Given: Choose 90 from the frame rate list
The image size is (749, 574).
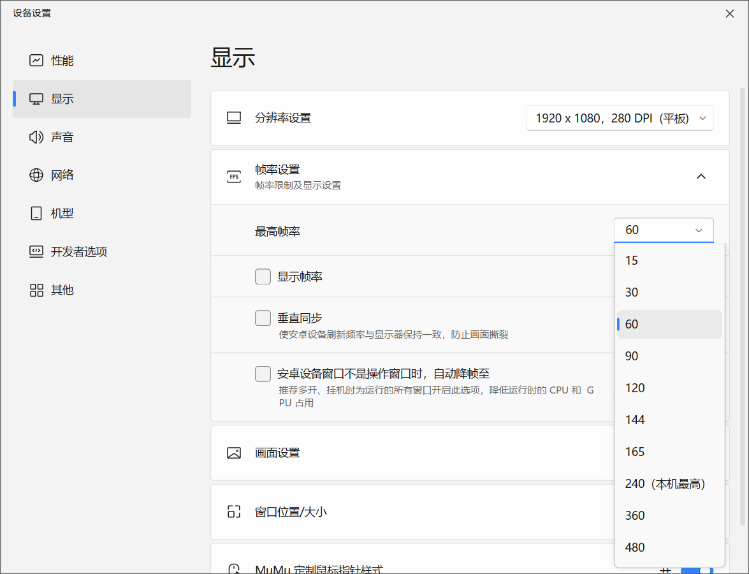Looking at the screenshot, I should pos(669,356).
